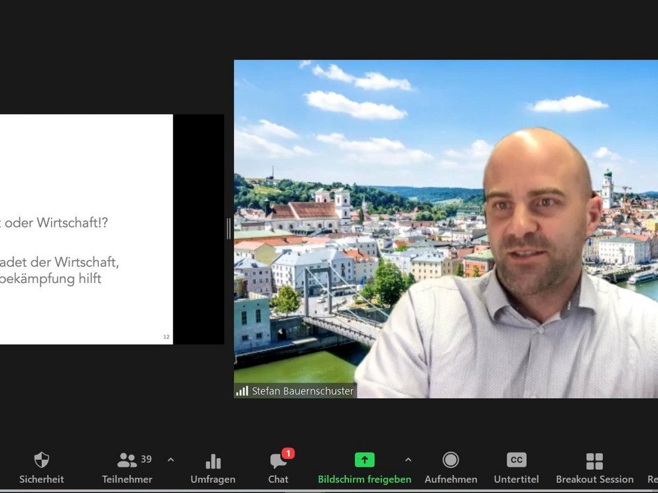Image resolution: width=658 pixels, height=493 pixels.
Task: Click the signal strength bars icon
Action: [242, 391]
